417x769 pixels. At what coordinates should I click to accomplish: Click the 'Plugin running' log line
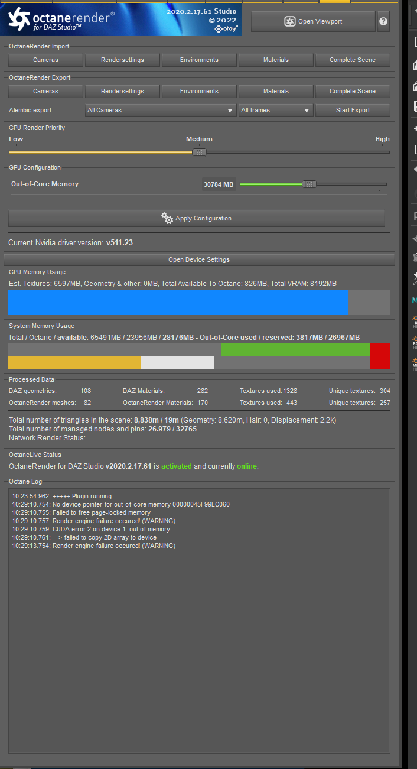[x=63, y=496]
